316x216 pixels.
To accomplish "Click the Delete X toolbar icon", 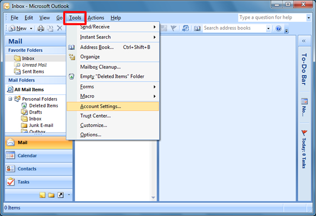I will pyautogui.click(x=59, y=28).
